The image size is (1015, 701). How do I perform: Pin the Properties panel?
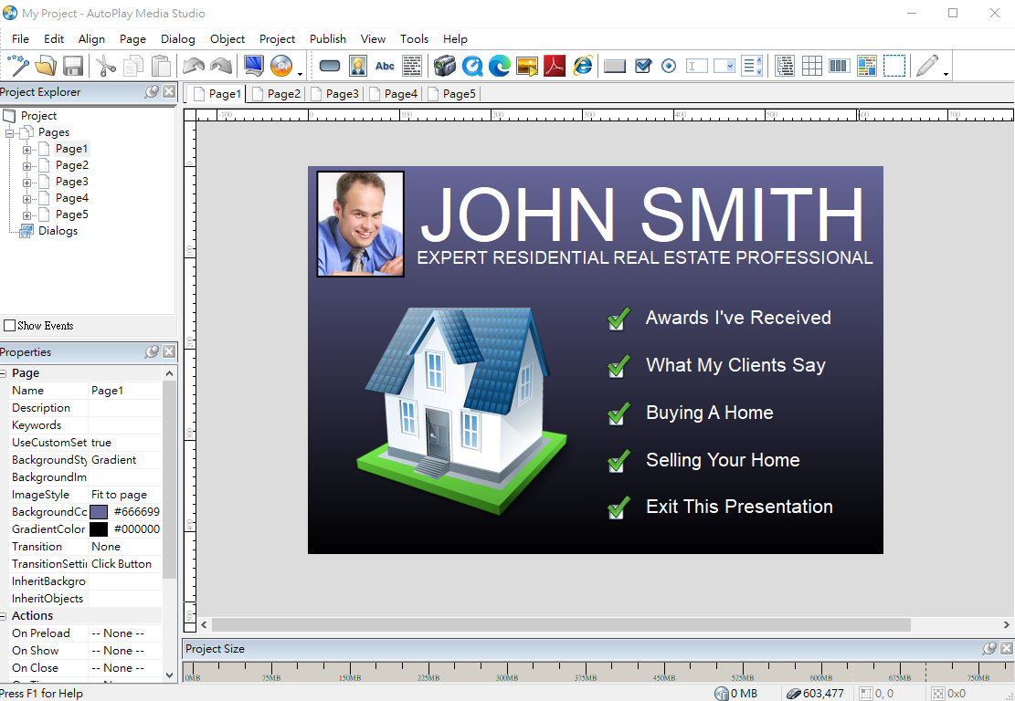(x=152, y=351)
